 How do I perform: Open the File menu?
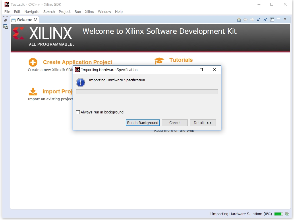[x=7, y=11]
